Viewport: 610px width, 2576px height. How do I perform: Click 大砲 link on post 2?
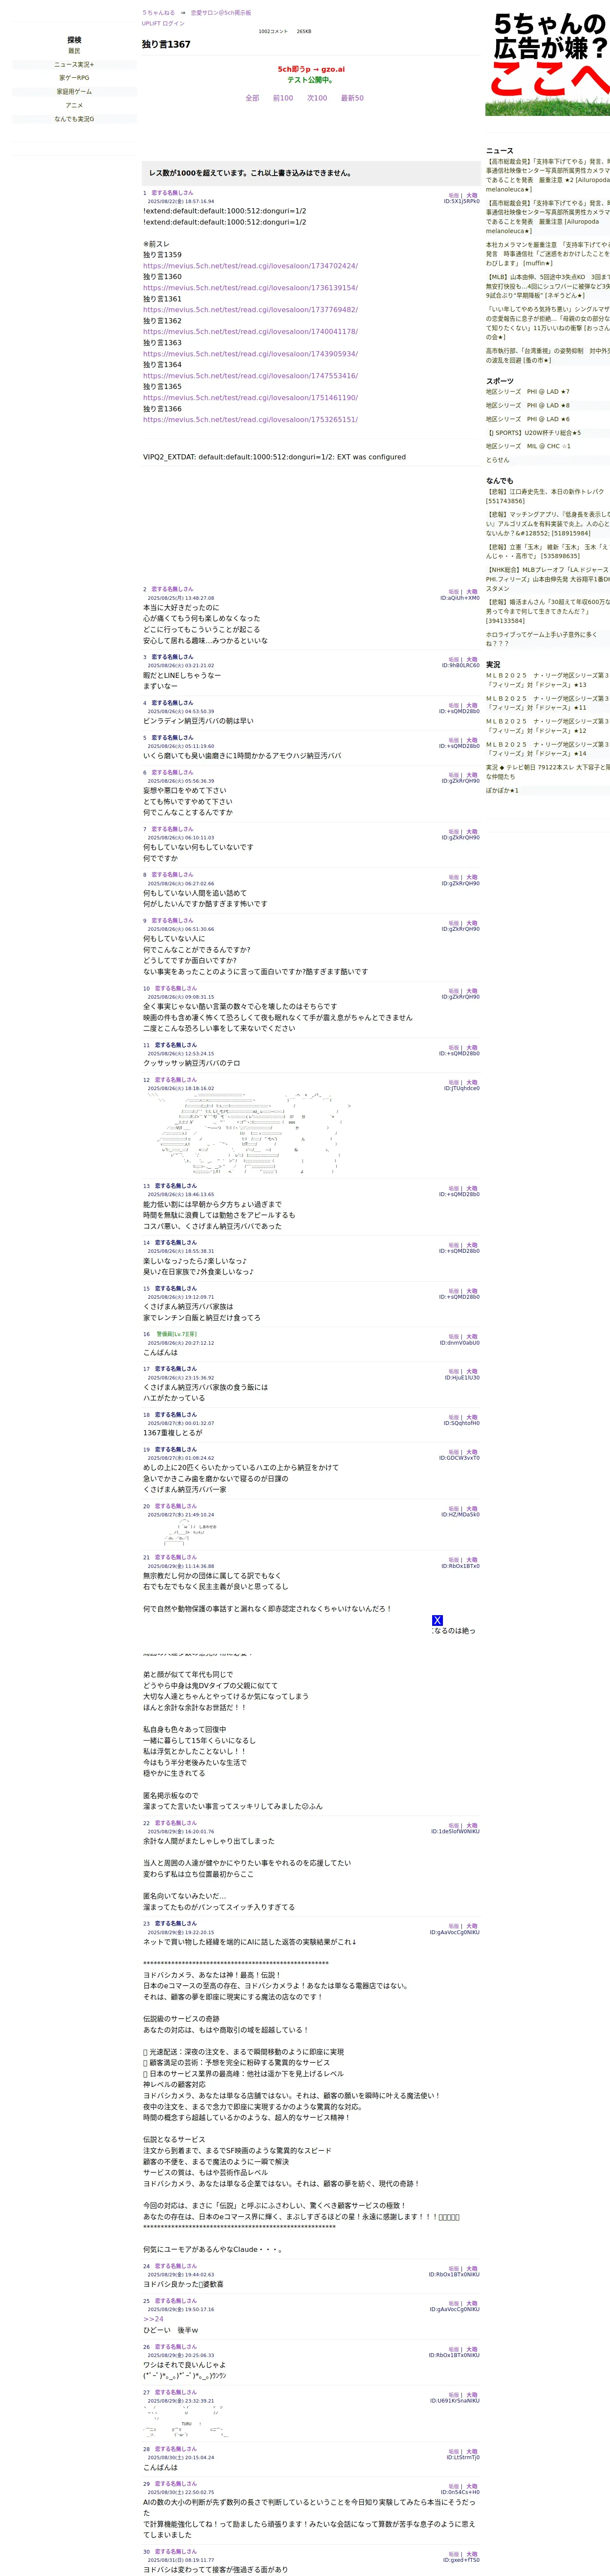[472, 592]
